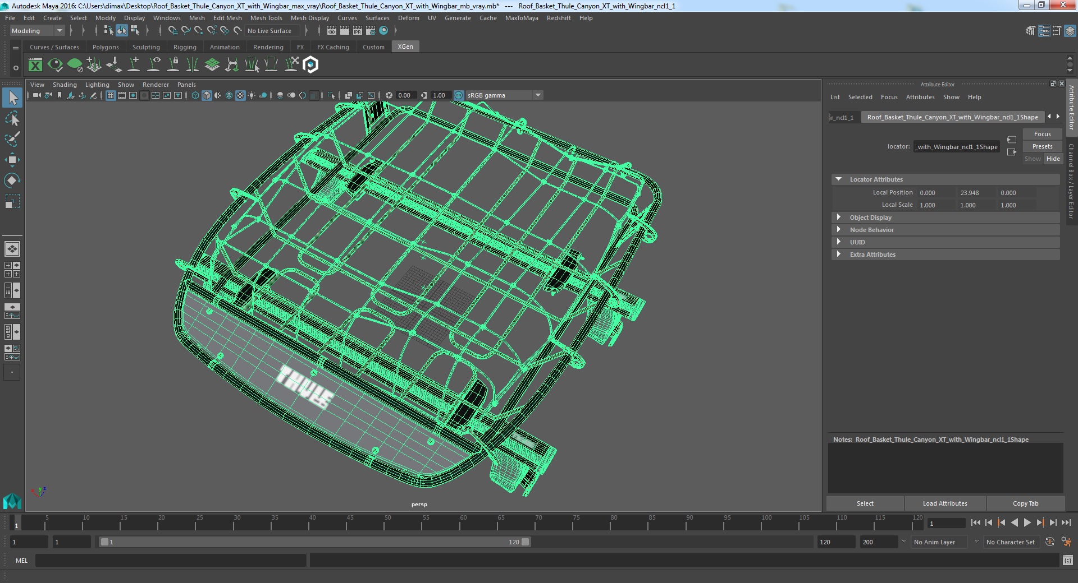Open Attribute Editor Attributes menu

920,97
